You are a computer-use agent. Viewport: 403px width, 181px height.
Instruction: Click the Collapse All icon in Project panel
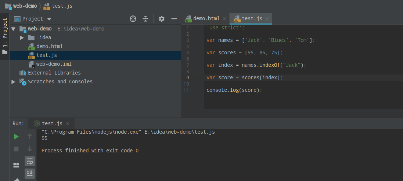point(145,19)
